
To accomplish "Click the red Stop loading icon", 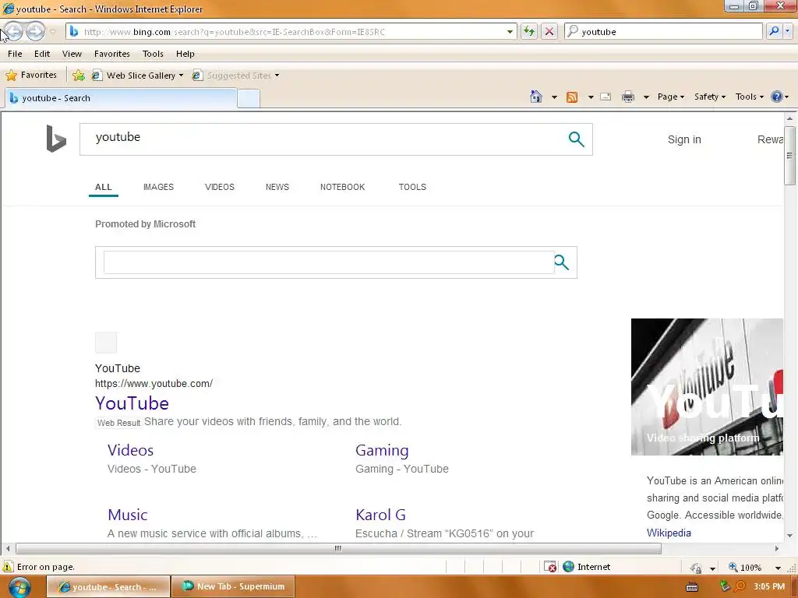I will [x=549, y=31].
